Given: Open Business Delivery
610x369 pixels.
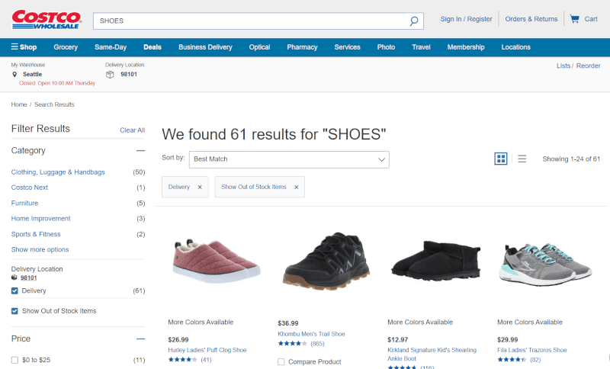Looking at the screenshot, I should pos(205,47).
